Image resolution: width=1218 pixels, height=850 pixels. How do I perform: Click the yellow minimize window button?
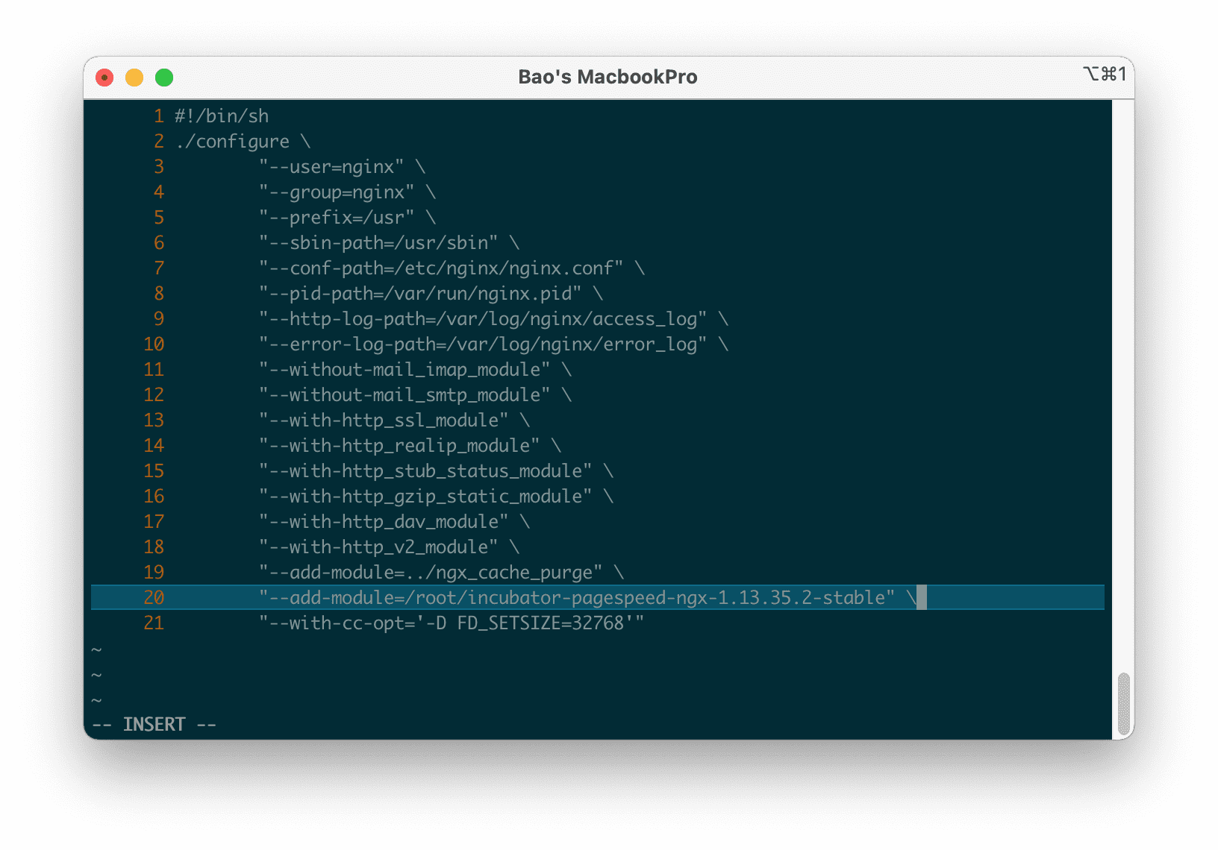(x=134, y=78)
